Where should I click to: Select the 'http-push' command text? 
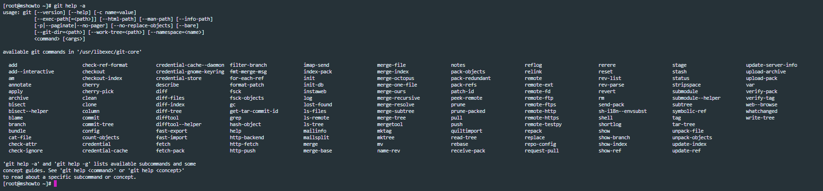tap(243, 151)
